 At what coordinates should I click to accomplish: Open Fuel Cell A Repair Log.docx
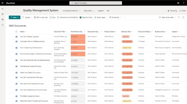(x=30, y=37)
